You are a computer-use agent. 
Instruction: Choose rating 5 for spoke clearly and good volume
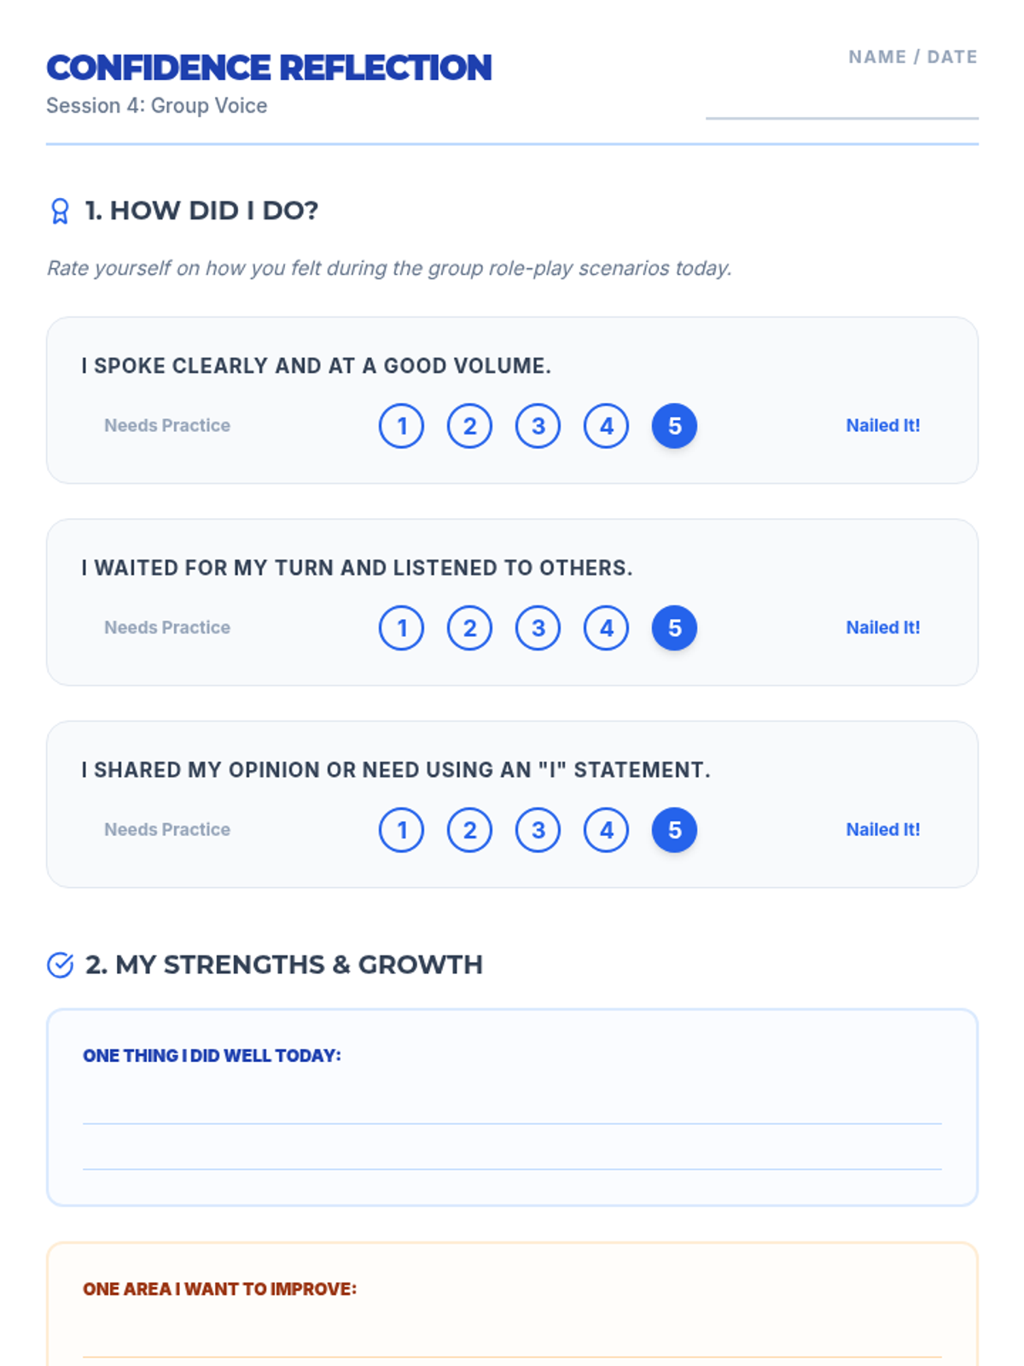click(x=675, y=426)
